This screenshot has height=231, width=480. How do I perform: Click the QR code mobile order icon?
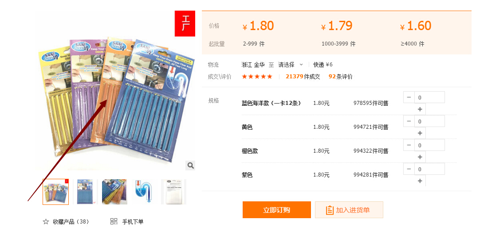[x=114, y=222]
